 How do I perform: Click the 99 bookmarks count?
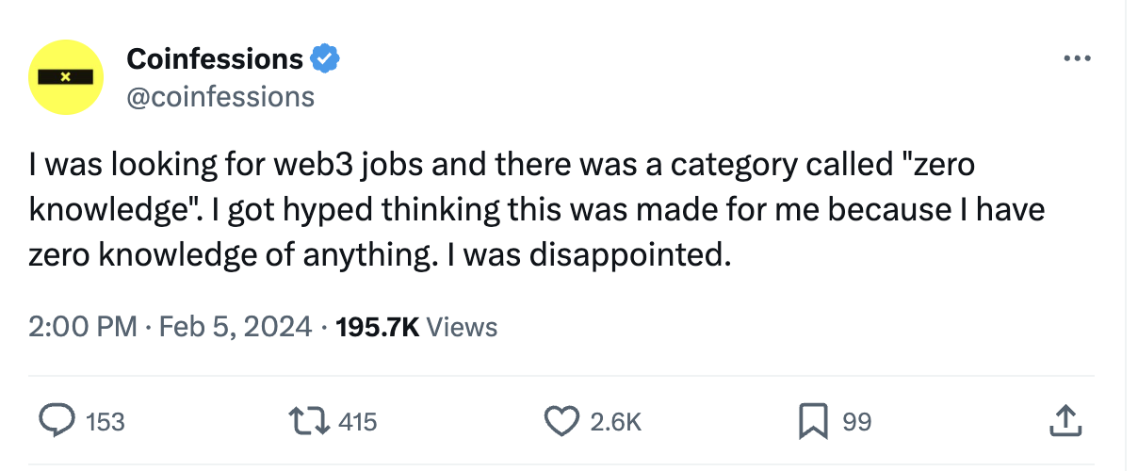click(x=856, y=422)
